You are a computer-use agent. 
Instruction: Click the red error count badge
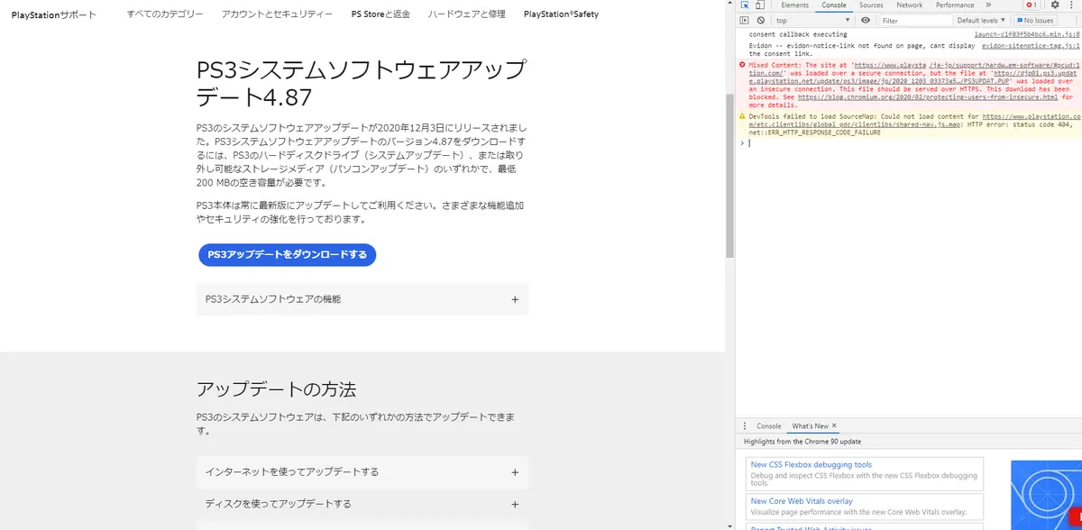pos(1031,5)
